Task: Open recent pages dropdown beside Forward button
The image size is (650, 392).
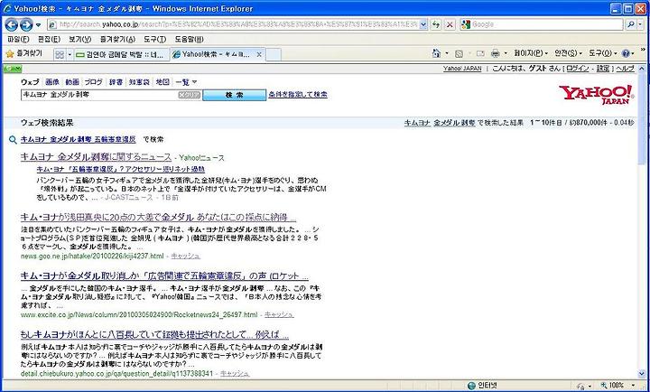Action: click(x=39, y=25)
